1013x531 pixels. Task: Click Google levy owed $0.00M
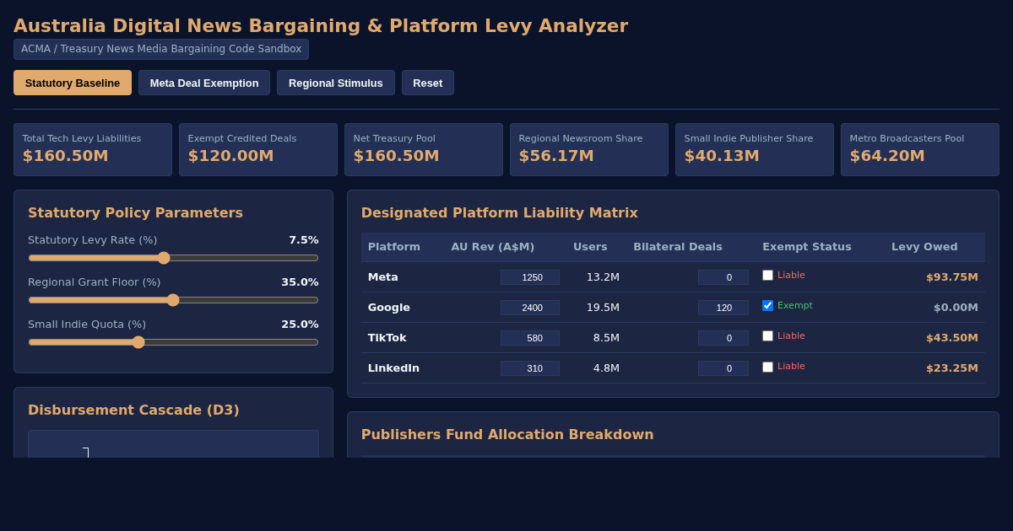956,308
